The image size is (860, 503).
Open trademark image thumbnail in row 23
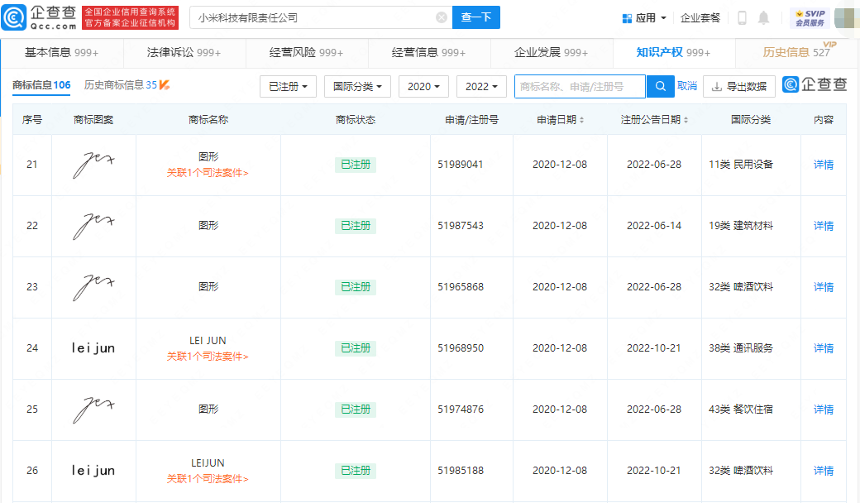(93, 287)
